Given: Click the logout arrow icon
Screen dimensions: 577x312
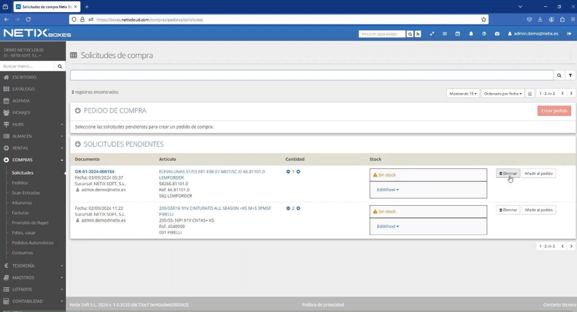Looking at the screenshot, I should click(x=569, y=34).
